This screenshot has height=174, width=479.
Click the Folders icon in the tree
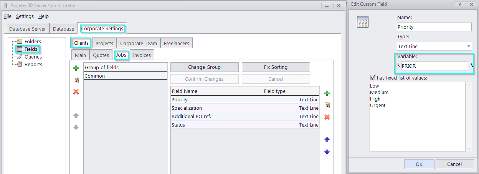[20, 41]
